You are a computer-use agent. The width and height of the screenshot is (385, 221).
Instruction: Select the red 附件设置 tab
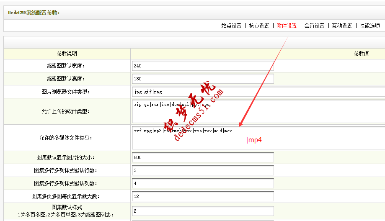[x=287, y=26]
